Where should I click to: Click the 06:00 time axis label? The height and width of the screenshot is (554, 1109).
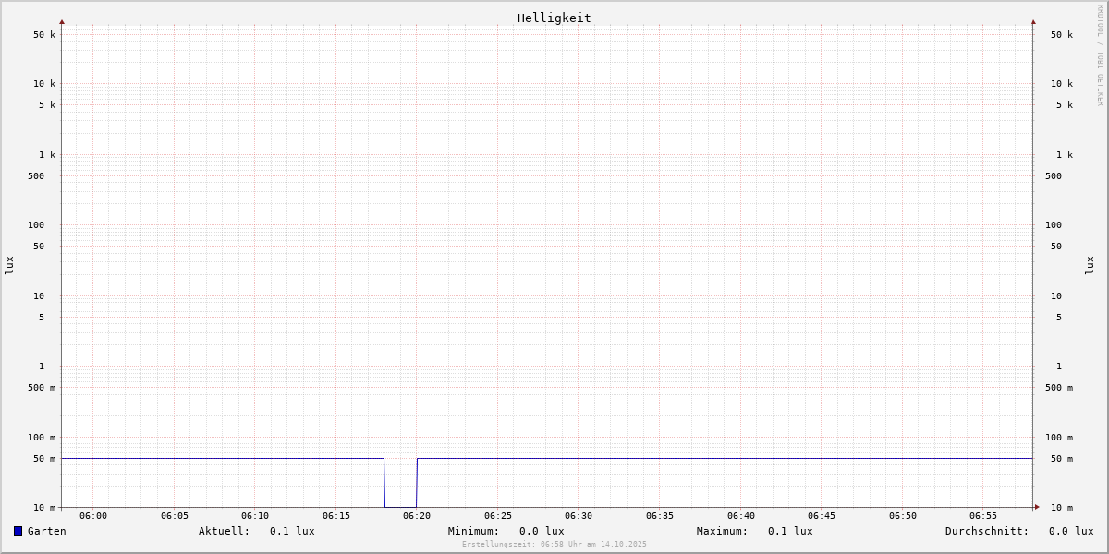click(93, 516)
